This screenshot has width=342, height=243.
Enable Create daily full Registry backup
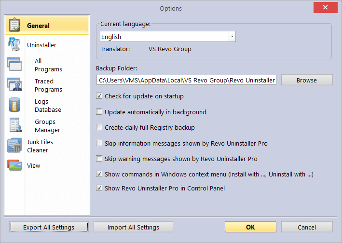[99, 127]
